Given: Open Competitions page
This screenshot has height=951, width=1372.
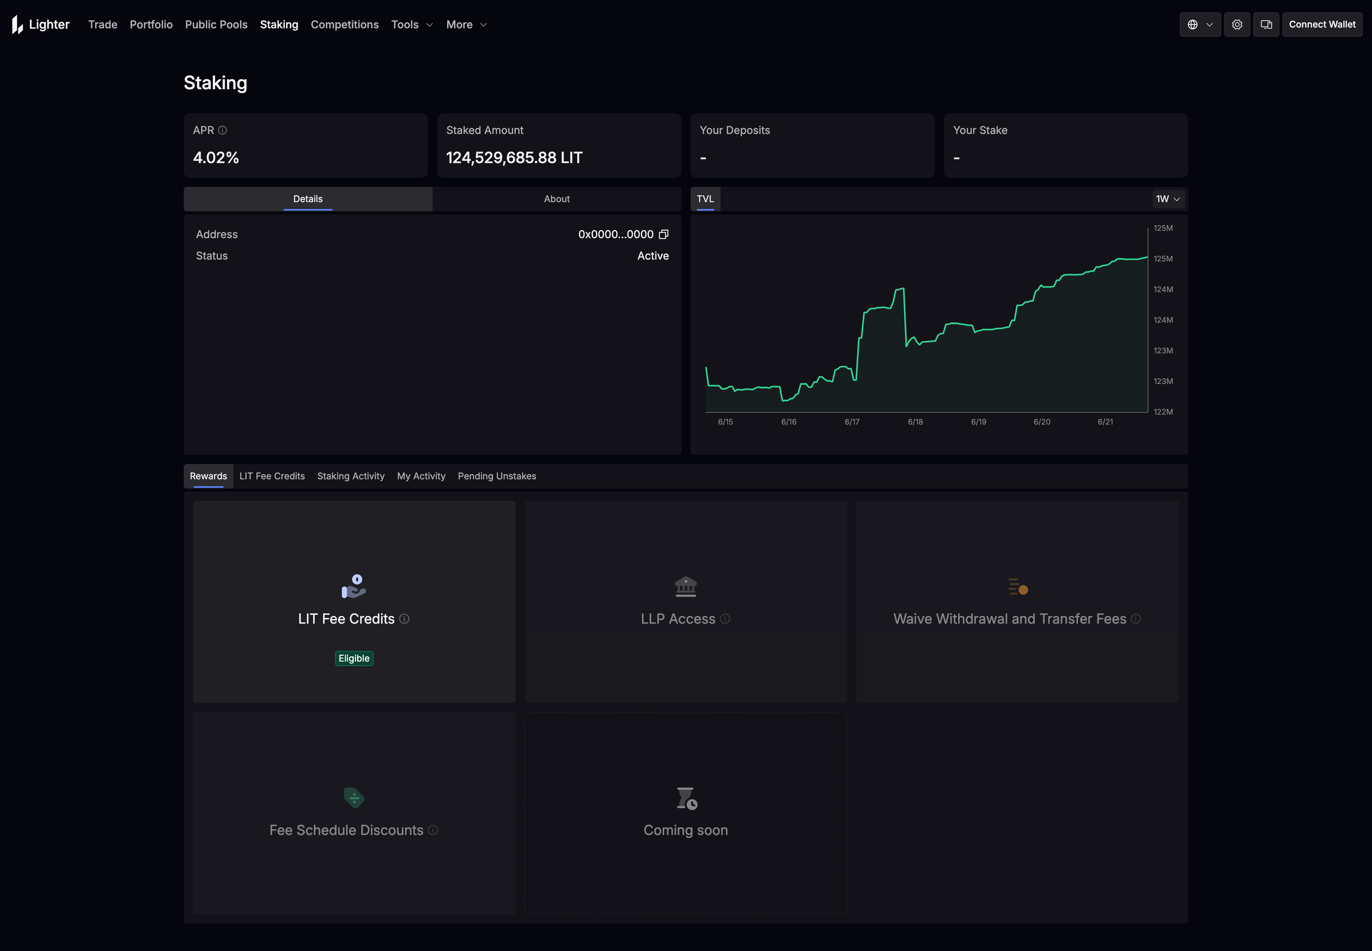Looking at the screenshot, I should tap(345, 25).
